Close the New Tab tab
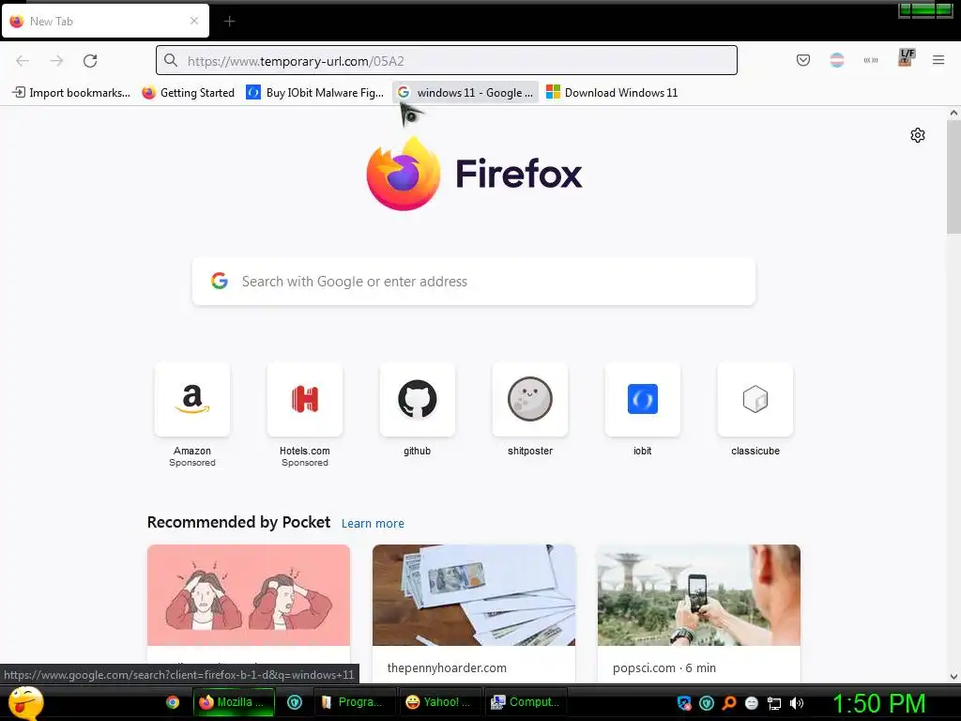 [193, 21]
